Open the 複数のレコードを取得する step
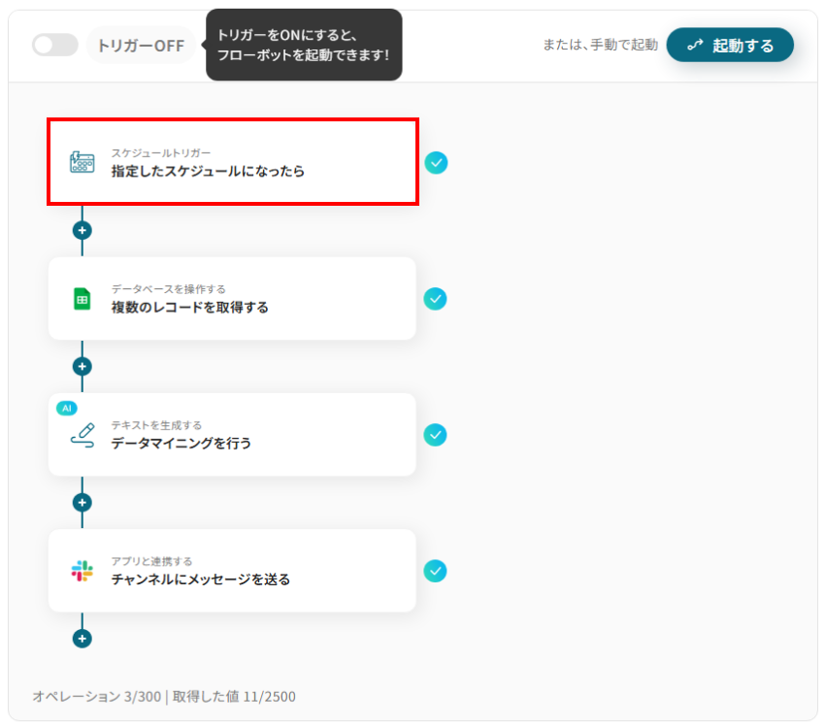 [232, 299]
